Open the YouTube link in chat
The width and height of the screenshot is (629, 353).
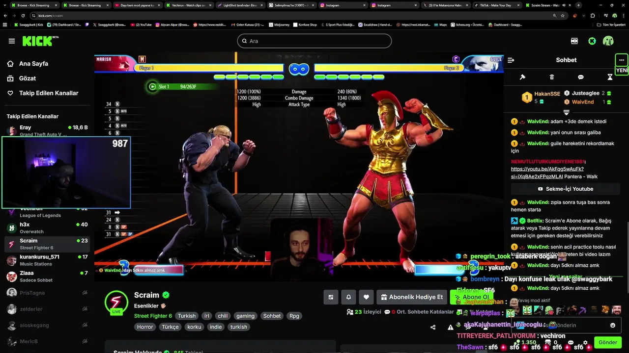coord(547,173)
